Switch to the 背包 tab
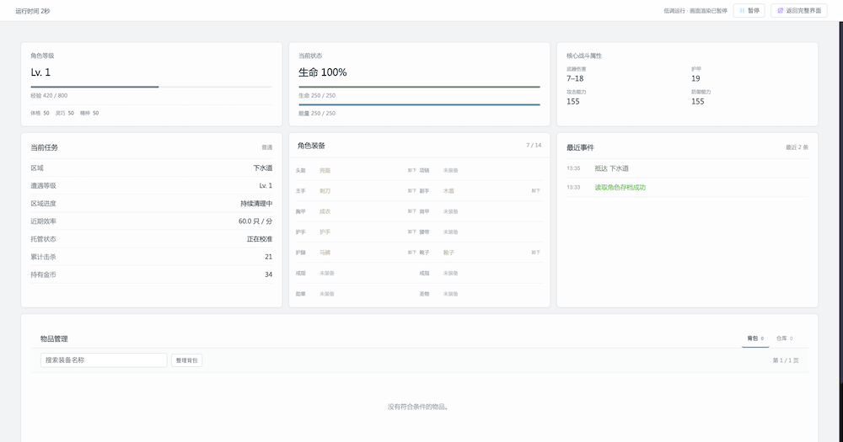Screen dimensions: 843x442 755,338
